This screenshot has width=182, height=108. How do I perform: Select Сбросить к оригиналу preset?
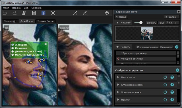click(146, 53)
